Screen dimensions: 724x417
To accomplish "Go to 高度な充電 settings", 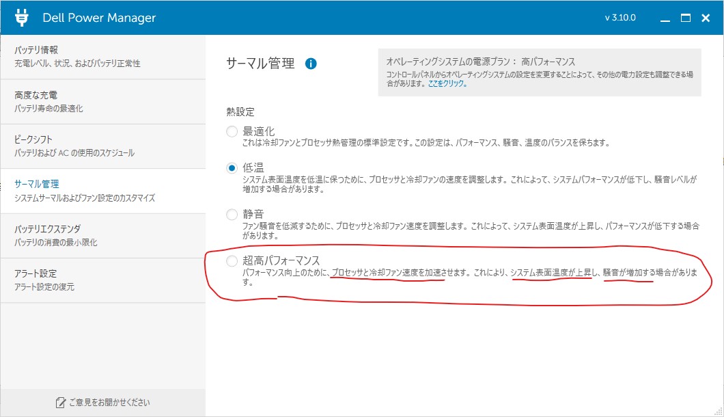I will [102, 101].
